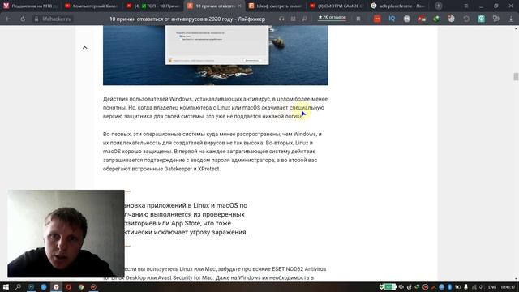Click the magnifier icon in the address bar
This screenshot has height=292, width=519.
304,19
